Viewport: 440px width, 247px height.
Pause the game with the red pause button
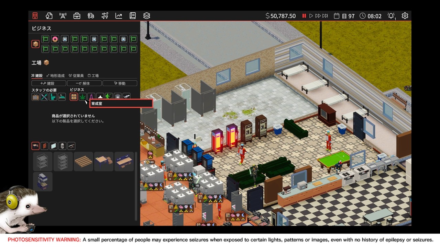304,16
